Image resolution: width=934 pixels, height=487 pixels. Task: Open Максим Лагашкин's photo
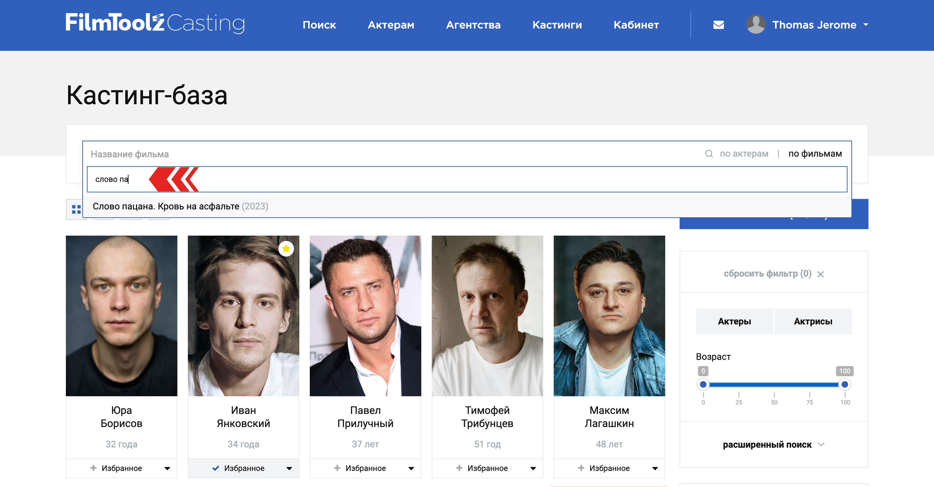click(x=609, y=316)
